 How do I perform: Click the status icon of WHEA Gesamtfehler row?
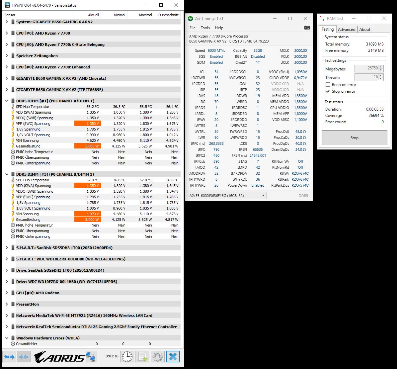pyautogui.click(x=13, y=344)
